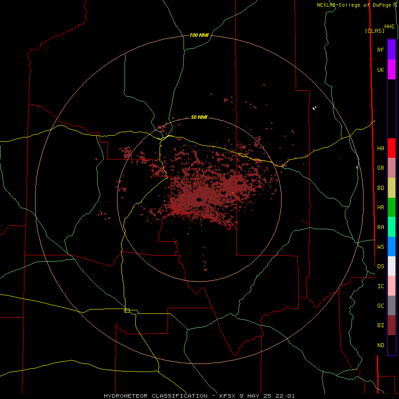Viewport: 399px width, 399px height.
Task: Click the 50 NMI range ring label
Action: [199, 117]
